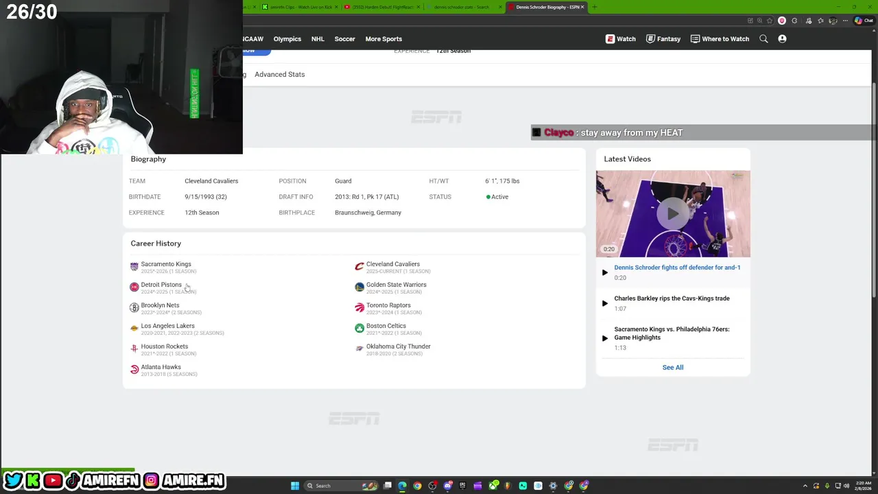This screenshot has height=494, width=878.
Task: Click play icon beside Charles Barkley video
Action: coord(604,303)
